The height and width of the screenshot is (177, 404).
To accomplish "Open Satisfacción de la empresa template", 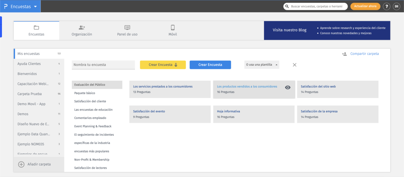I will (x=338, y=114).
